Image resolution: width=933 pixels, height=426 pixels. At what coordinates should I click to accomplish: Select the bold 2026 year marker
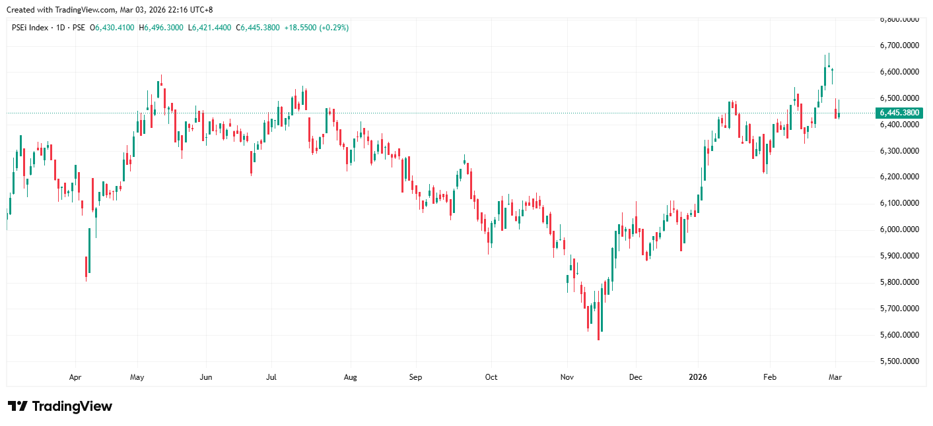(698, 377)
